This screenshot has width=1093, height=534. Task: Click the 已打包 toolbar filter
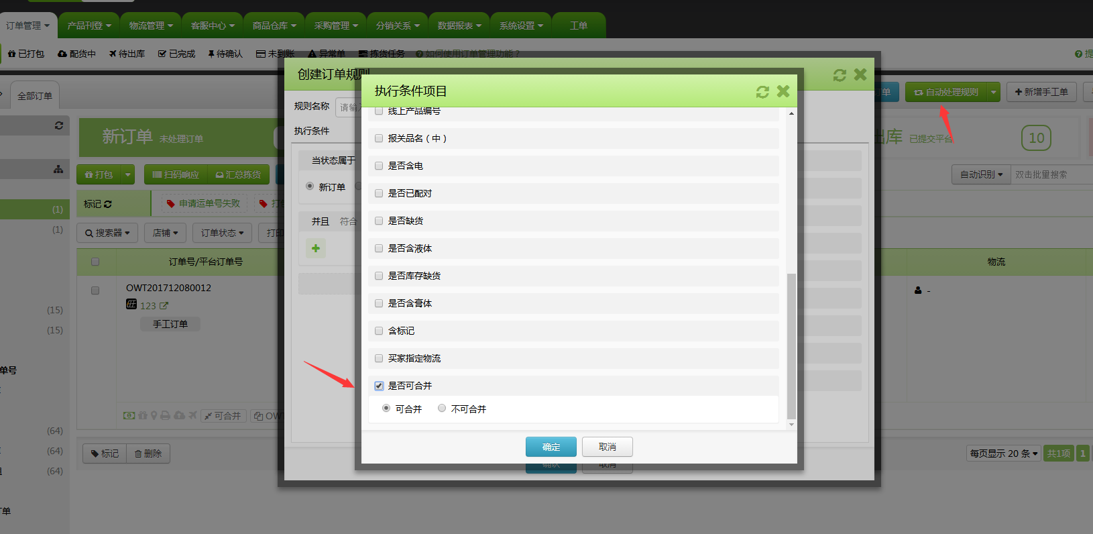coord(26,54)
